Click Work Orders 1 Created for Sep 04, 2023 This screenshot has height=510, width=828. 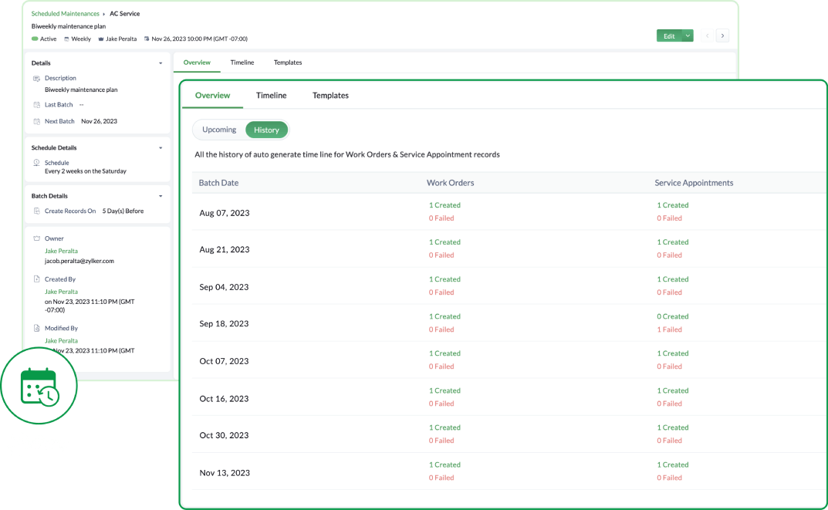point(444,279)
